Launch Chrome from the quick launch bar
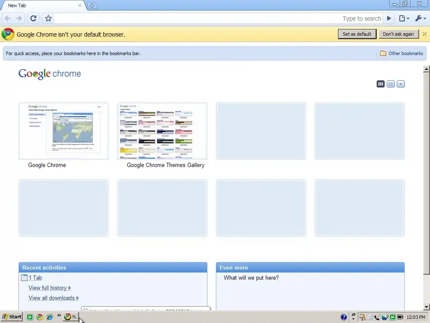The width and height of the screenshot is (430, 323). [x=39, y=317]
